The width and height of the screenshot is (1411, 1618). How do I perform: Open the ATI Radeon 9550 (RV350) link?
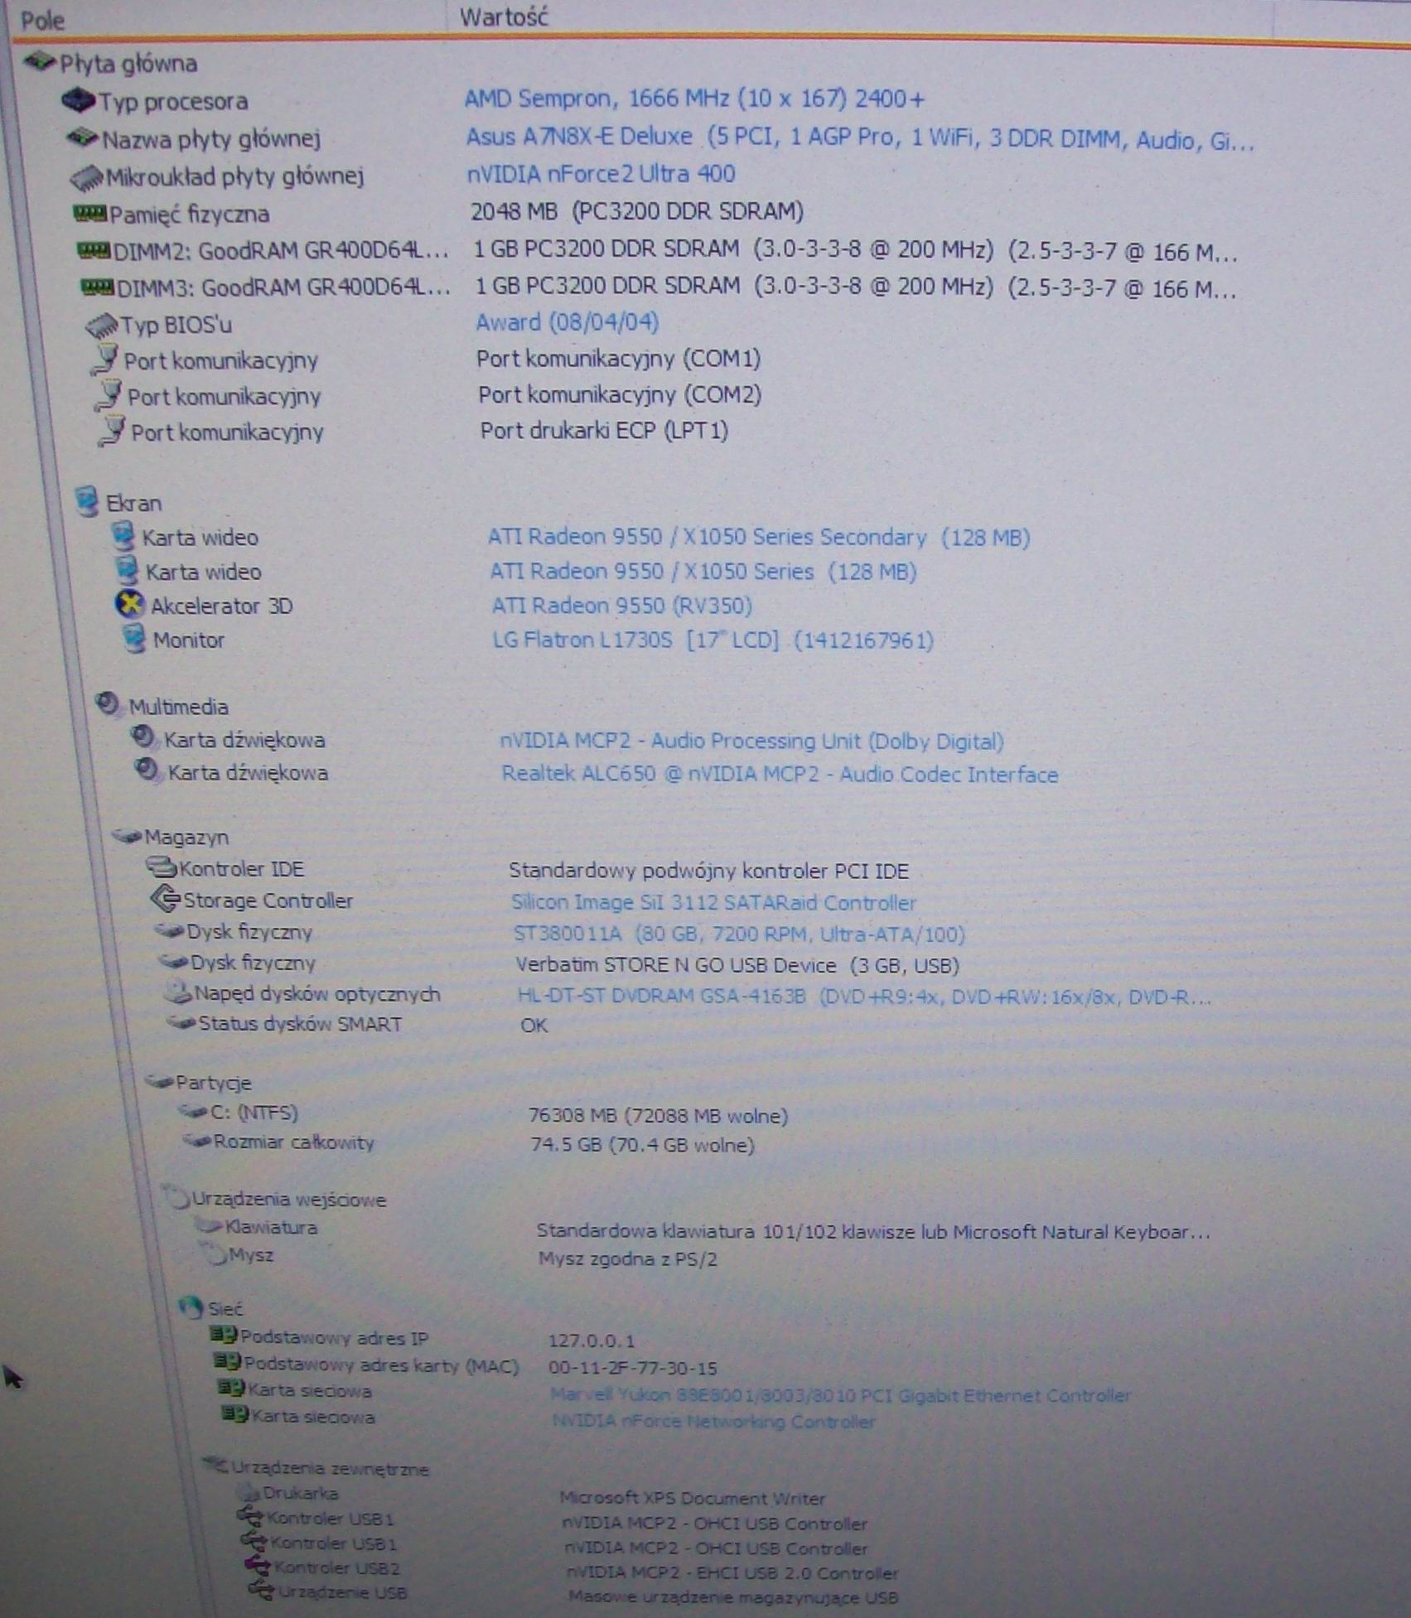(x=622, y=606)
